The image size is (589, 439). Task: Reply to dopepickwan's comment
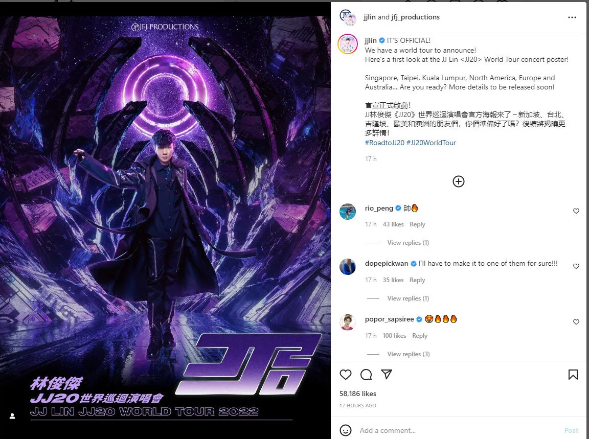[417, 280]
